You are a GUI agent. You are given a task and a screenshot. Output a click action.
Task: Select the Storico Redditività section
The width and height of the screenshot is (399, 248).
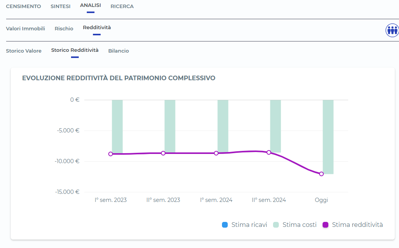pyautogui.click(x=75, y=50)
